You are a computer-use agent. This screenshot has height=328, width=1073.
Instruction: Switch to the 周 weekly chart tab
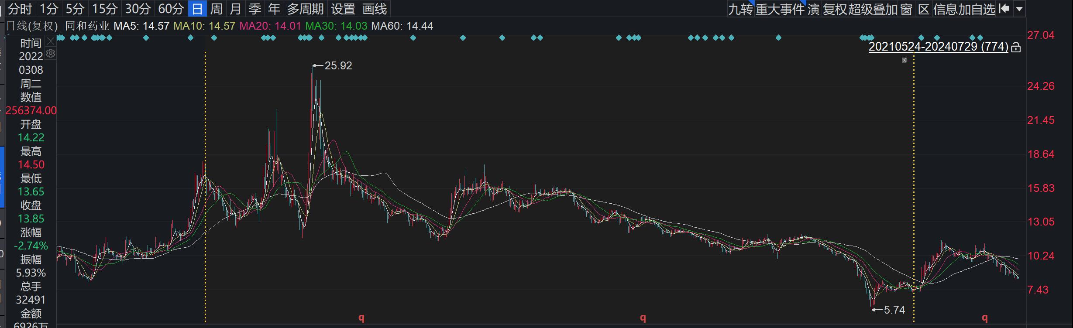pyautogui.click(x=216, y=9)
